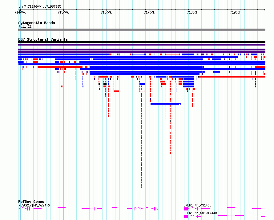
Task: Click the 71700k ruler tick label
Action: [x=149, y=12]
